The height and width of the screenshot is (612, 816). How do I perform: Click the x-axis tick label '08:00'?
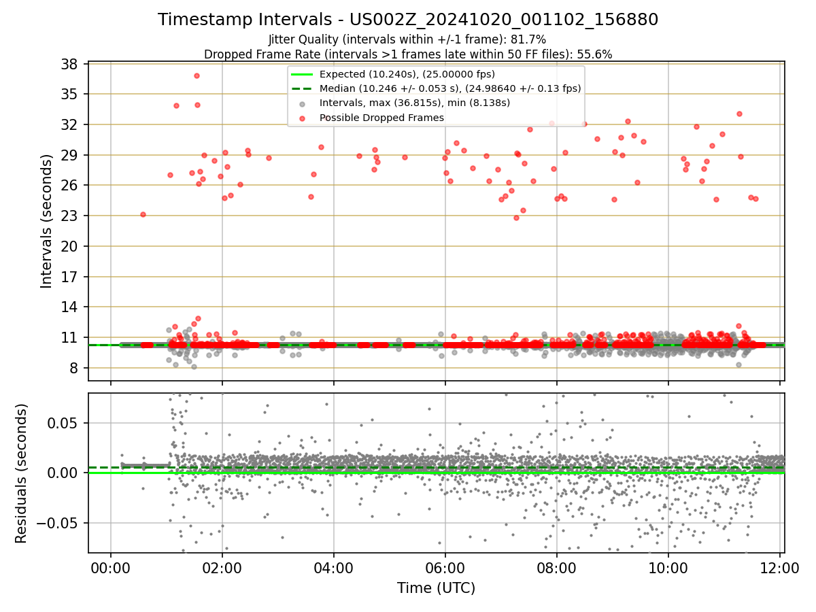point(557,568)
